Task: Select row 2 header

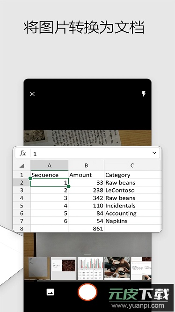Action: 22,182
